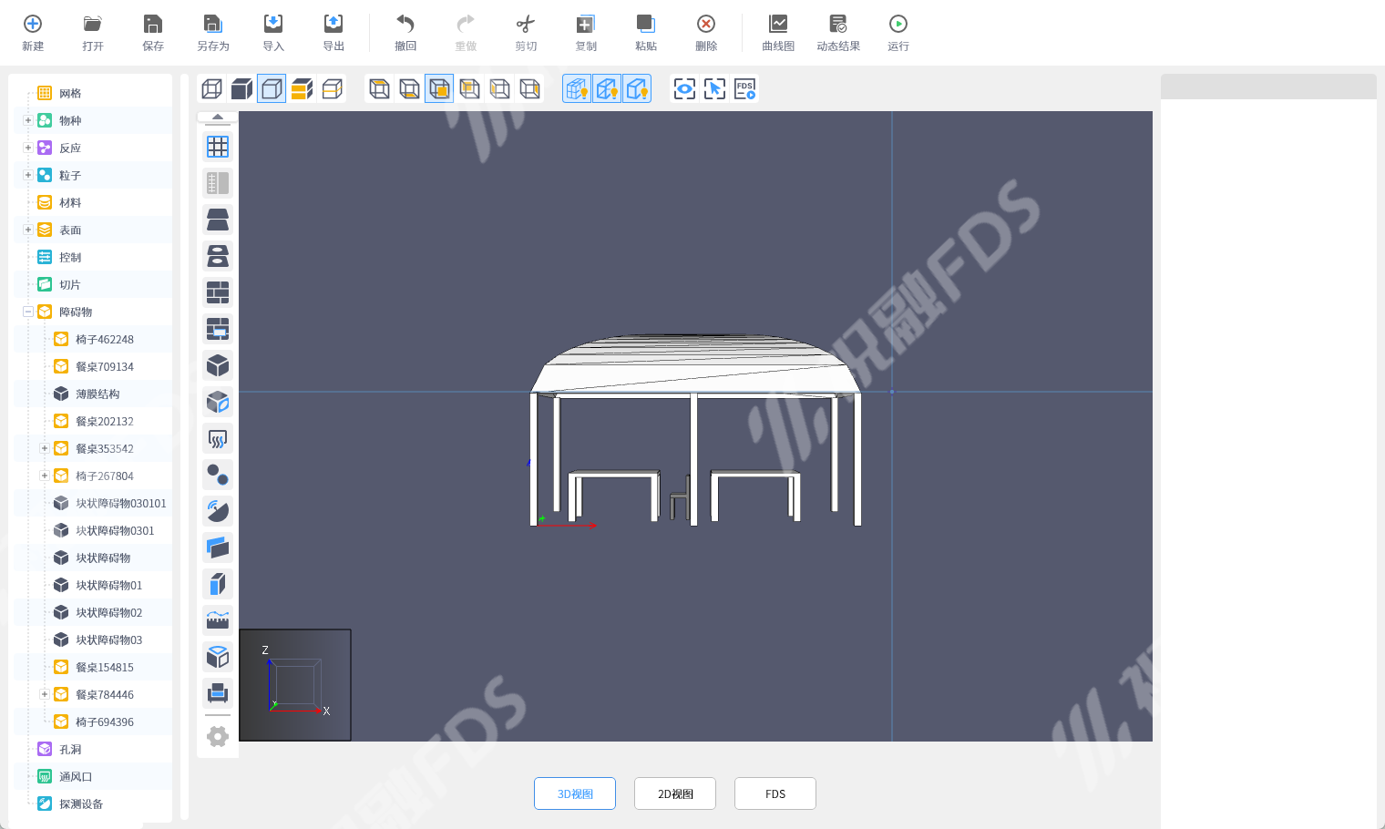Click the 复制 copy icon
The image size is (1385, 829).
pos(586,24)
